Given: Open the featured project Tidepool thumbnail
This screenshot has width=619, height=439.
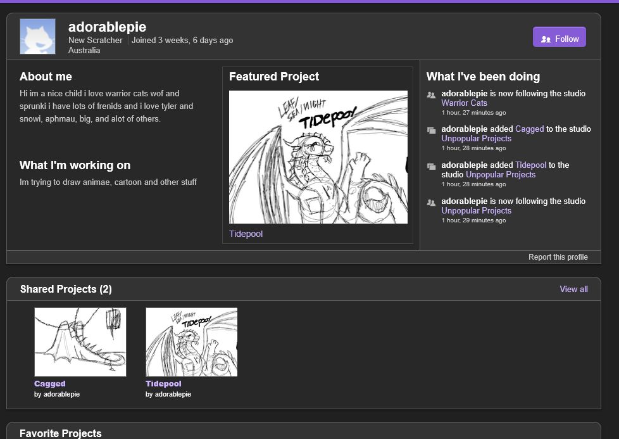Looking at the screenshot, I should (318, 157).
